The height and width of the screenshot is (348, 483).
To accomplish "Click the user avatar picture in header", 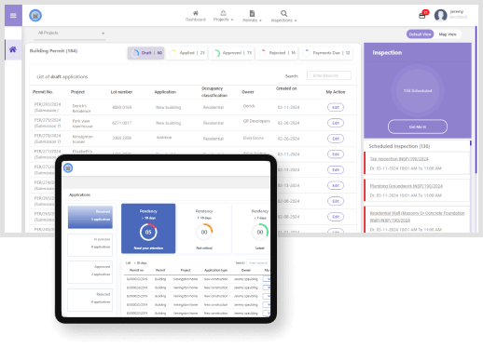I will pyautogui.click(x=440, y=15).
